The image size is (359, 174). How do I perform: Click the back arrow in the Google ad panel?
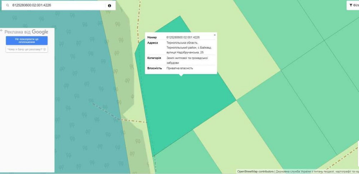(x=2, y=31)
